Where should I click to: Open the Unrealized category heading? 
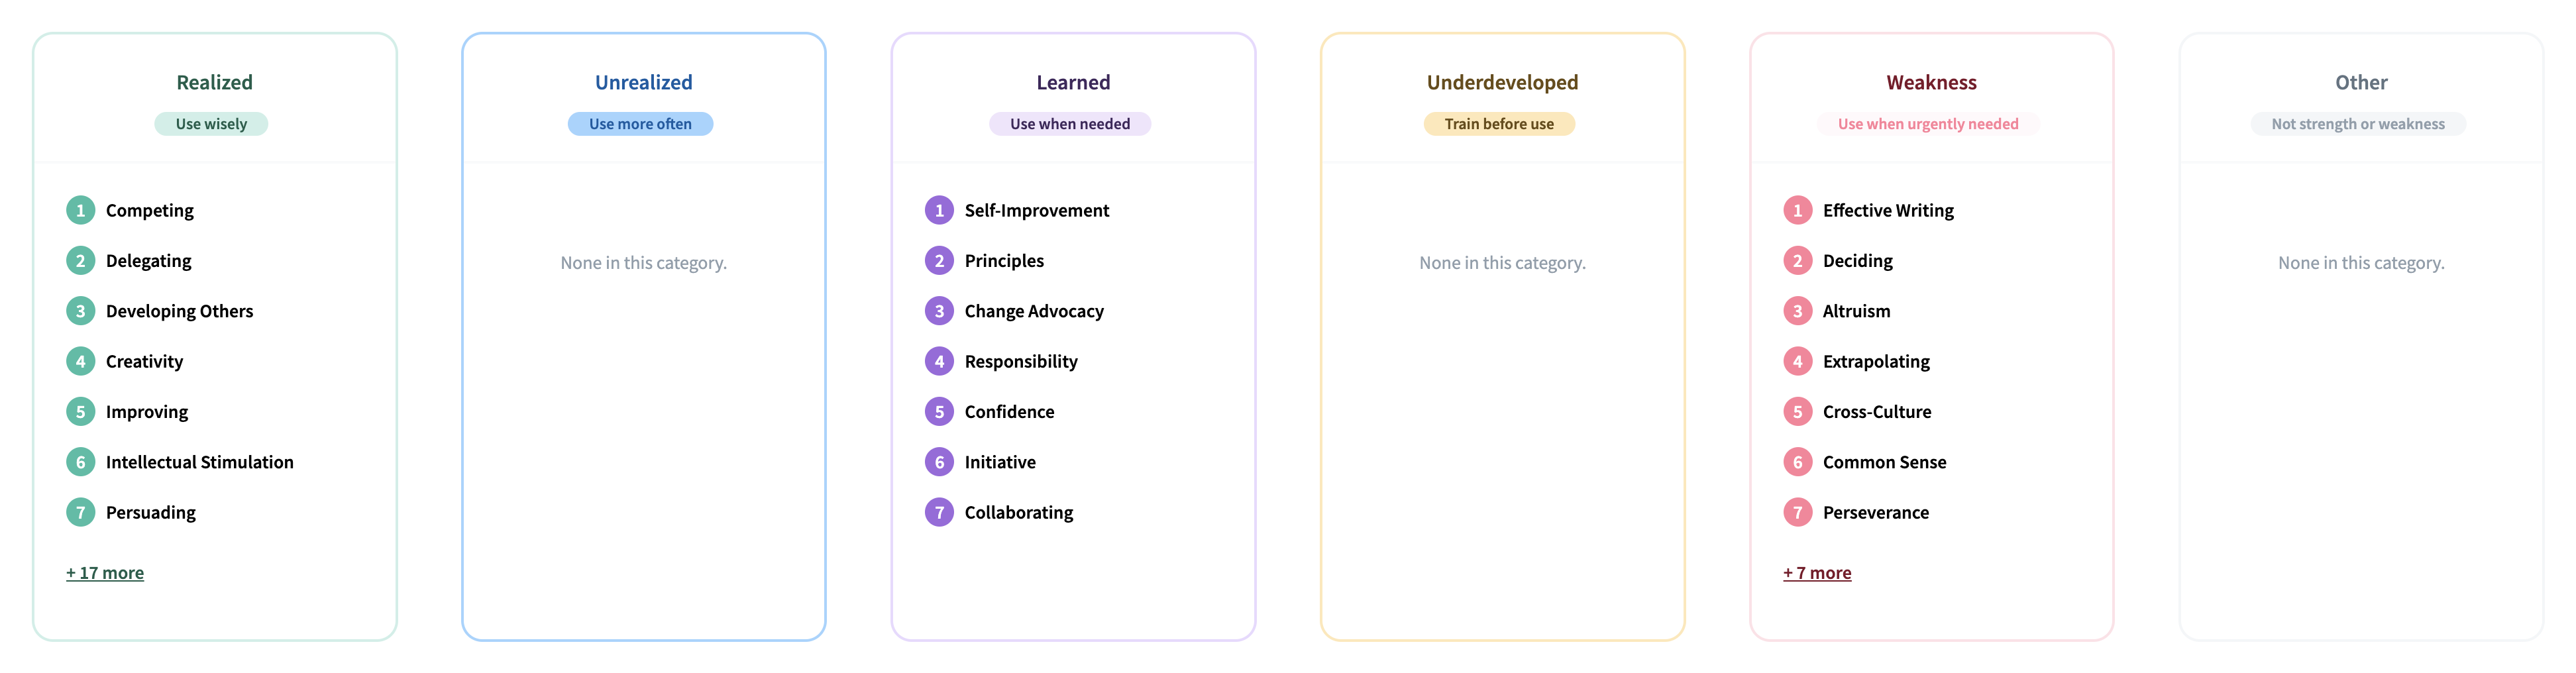(x=644, y=82)
